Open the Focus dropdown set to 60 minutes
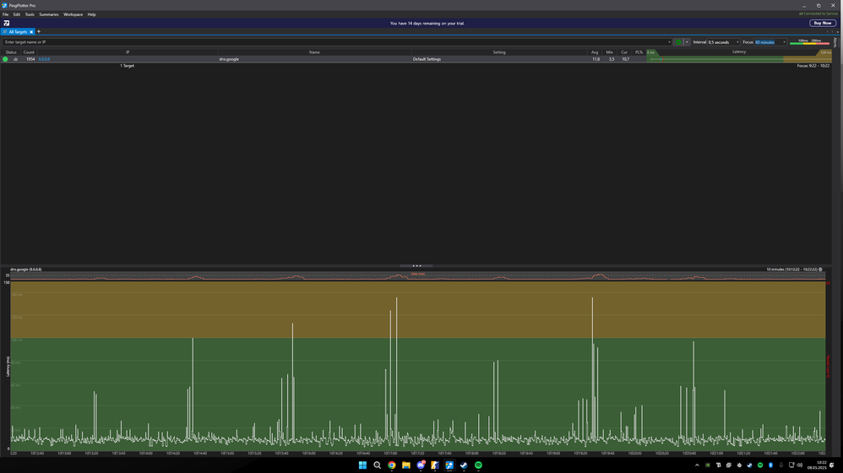 pyautogui.click(x=770, y=42)
